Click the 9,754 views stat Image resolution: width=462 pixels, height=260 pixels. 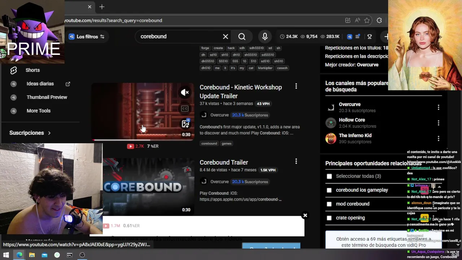click(x=309, y=36)
